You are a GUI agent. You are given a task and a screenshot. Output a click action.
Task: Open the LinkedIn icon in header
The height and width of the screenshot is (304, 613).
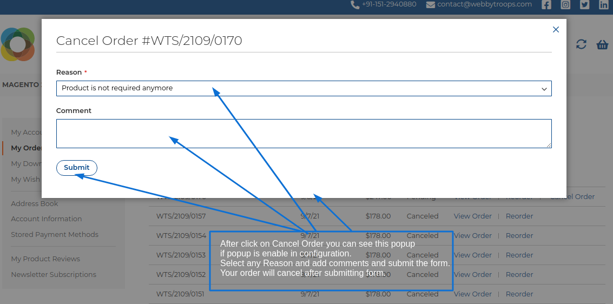(x=604, y=5)
